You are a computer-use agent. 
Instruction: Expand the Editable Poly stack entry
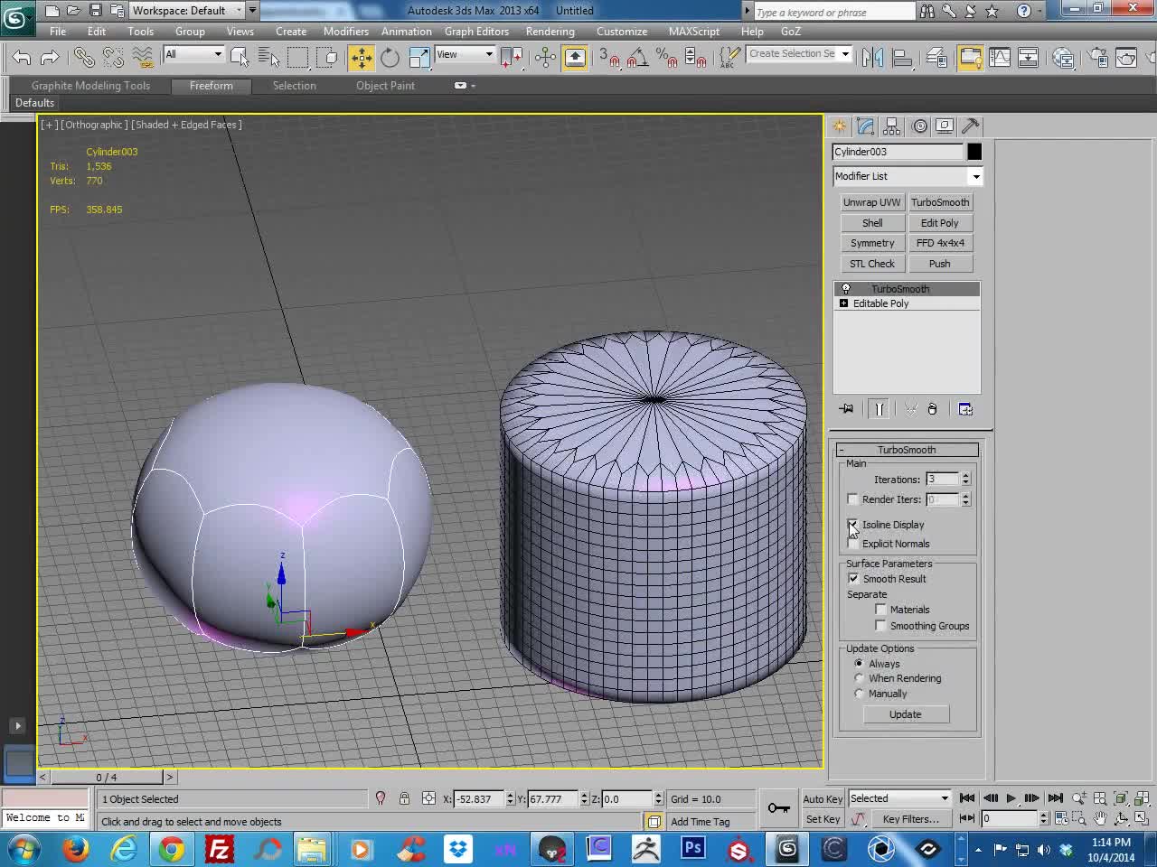click(843, 303)
